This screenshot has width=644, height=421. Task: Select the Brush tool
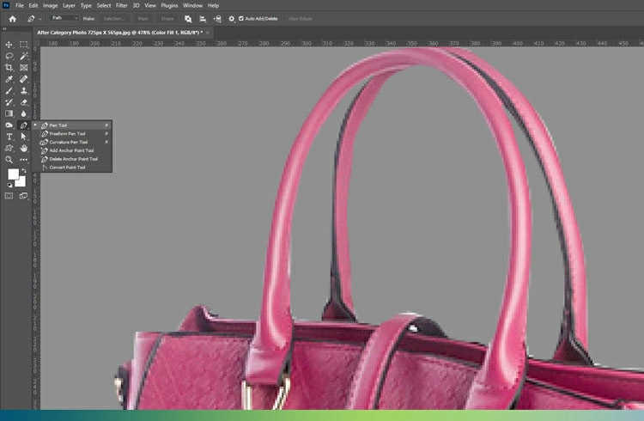[x=9, y=90]
